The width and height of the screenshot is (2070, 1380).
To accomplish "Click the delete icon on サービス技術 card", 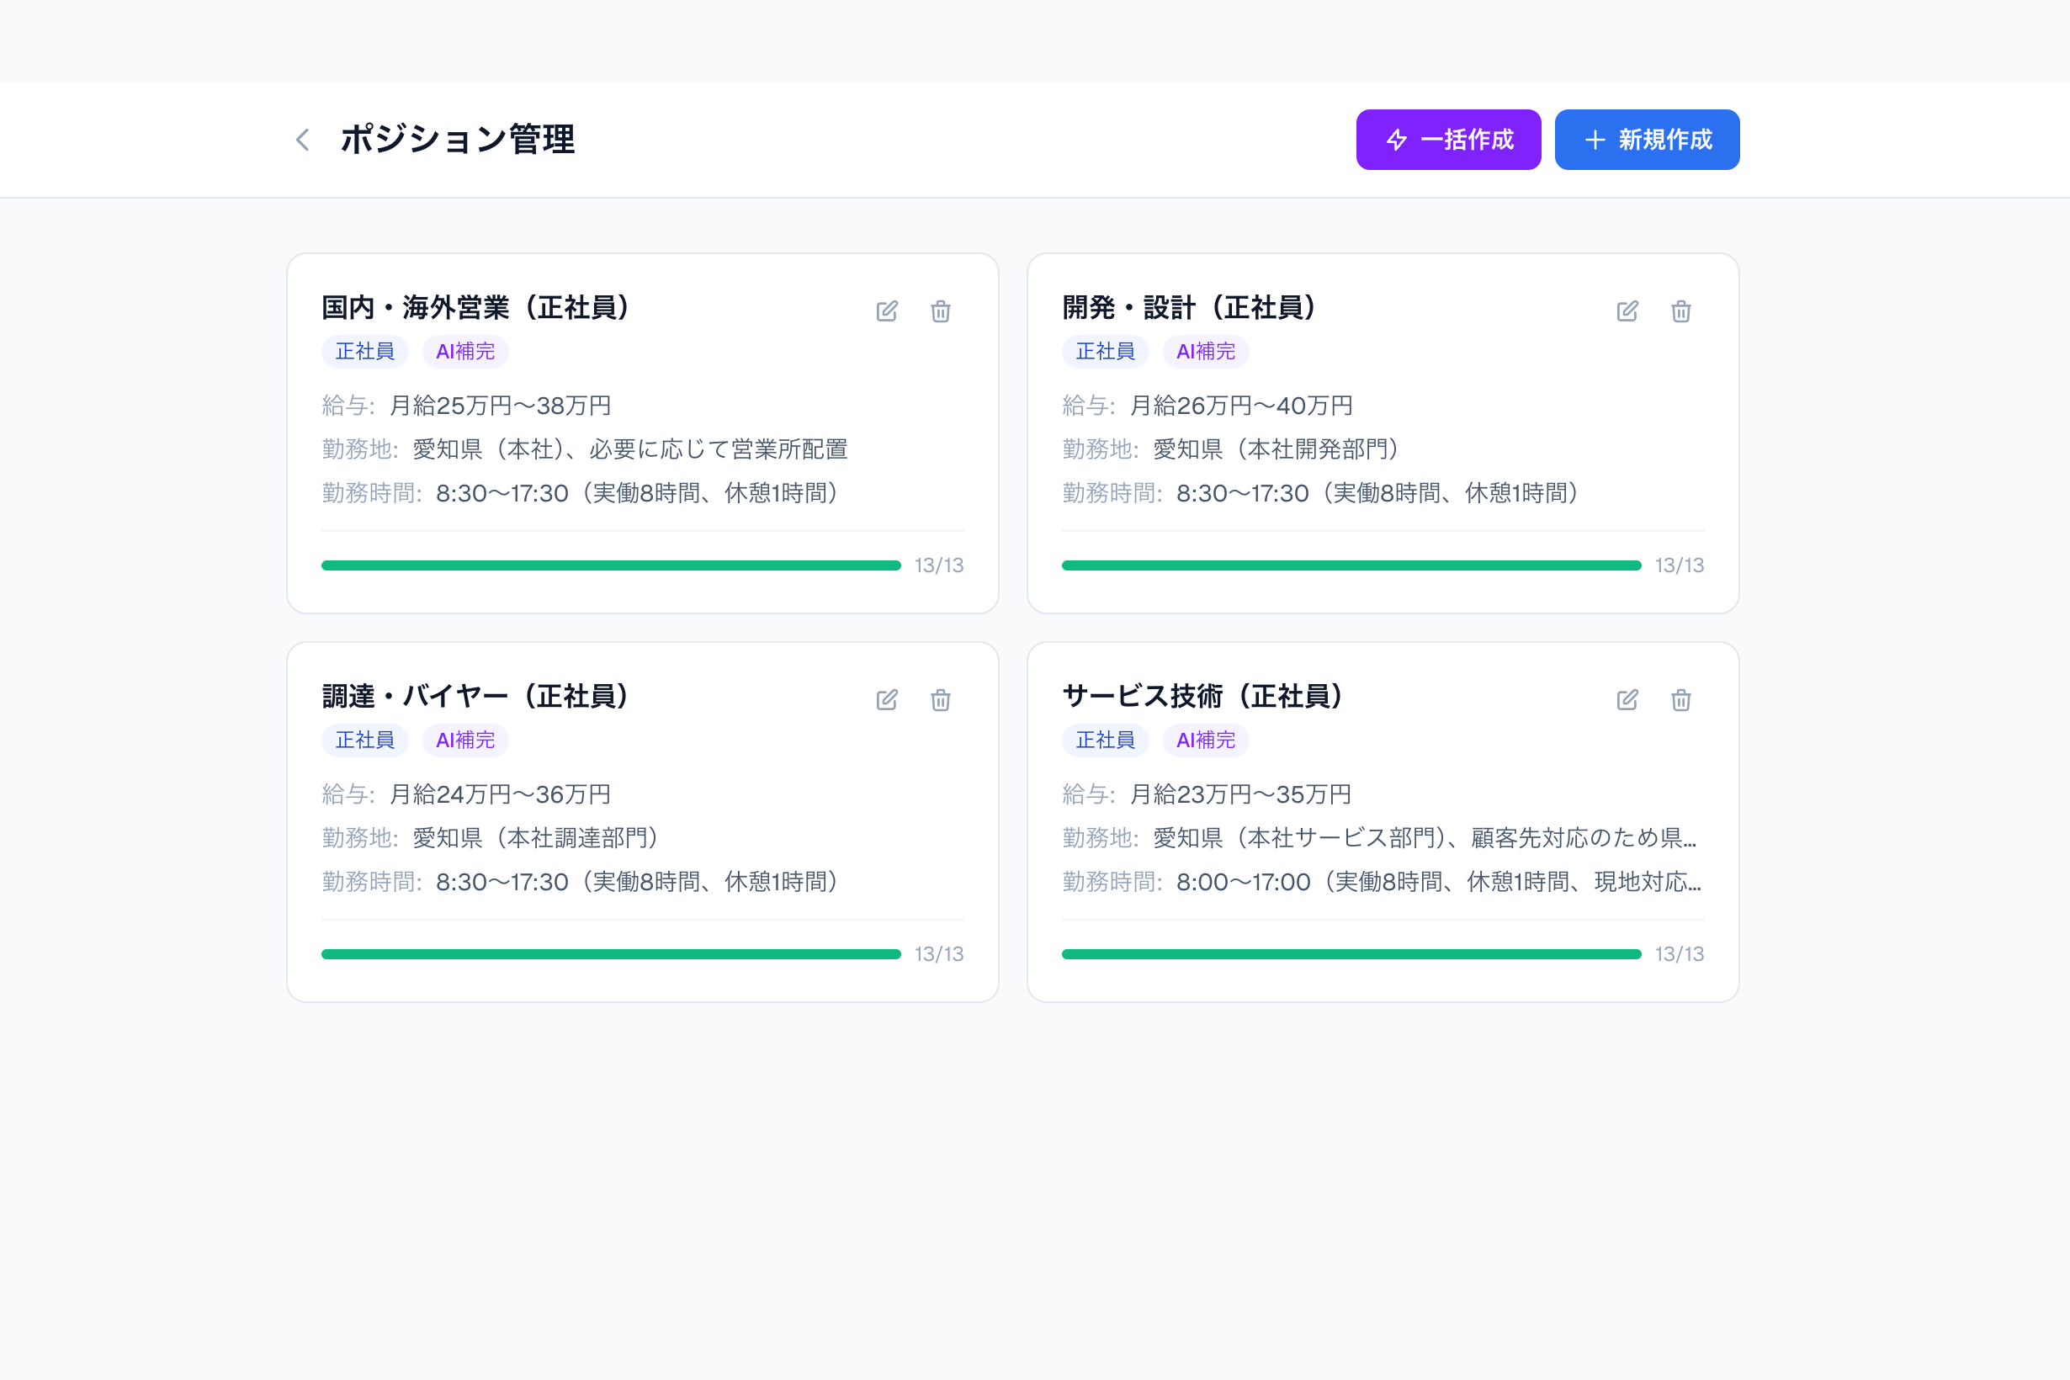I will coord(1680,700).
